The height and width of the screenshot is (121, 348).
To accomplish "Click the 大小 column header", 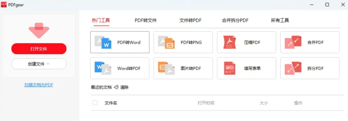I will point(264,103).
